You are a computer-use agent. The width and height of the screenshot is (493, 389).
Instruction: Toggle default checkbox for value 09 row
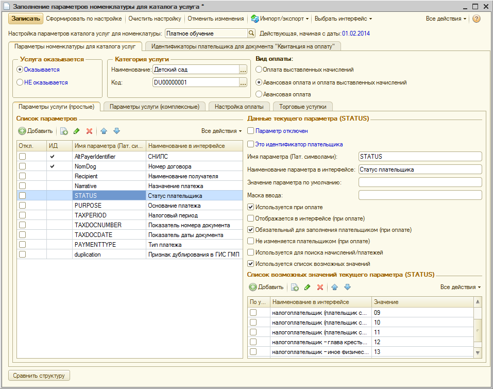pyautogui.click(x=253, y=313)
